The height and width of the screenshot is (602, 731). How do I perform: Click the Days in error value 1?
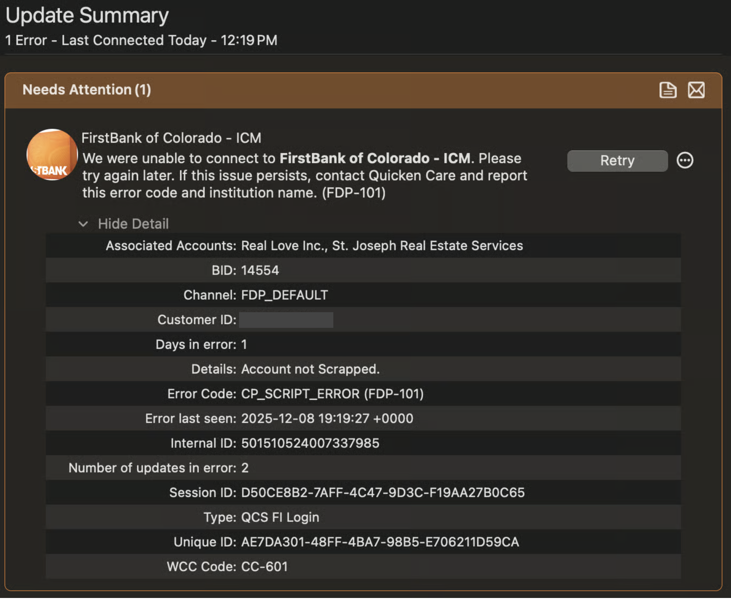pos(244,344)
